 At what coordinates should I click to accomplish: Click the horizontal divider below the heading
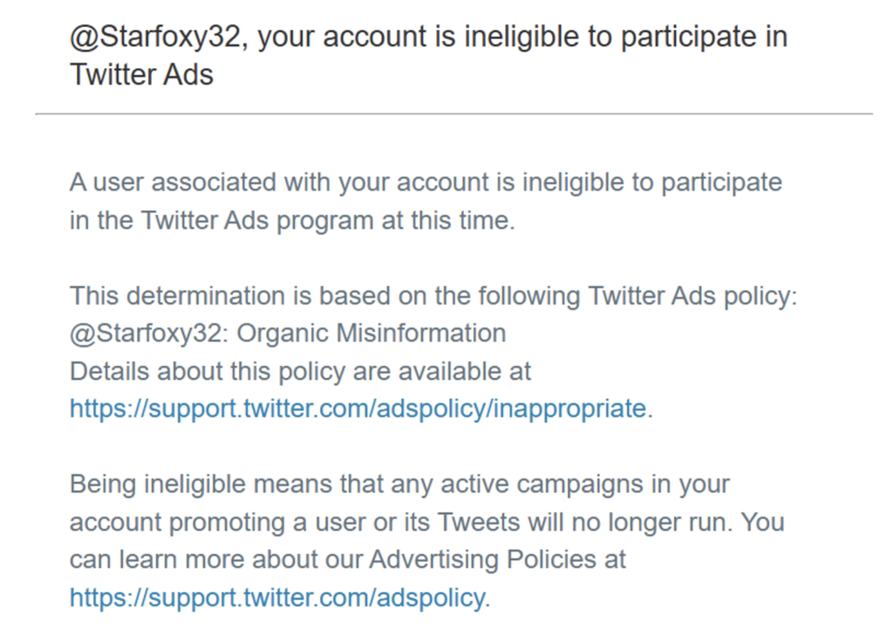point(453,114)
